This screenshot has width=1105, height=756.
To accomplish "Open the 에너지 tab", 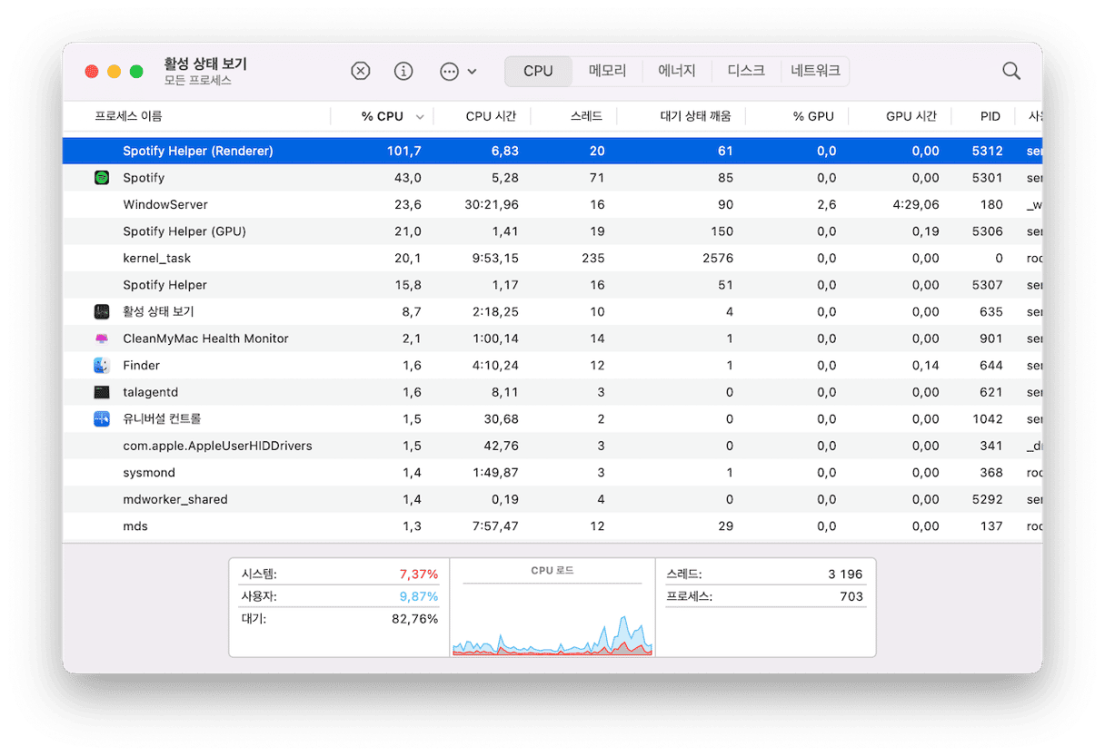I will tap(676, 71).
